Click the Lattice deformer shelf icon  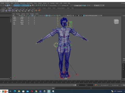[x=10, y=11]
